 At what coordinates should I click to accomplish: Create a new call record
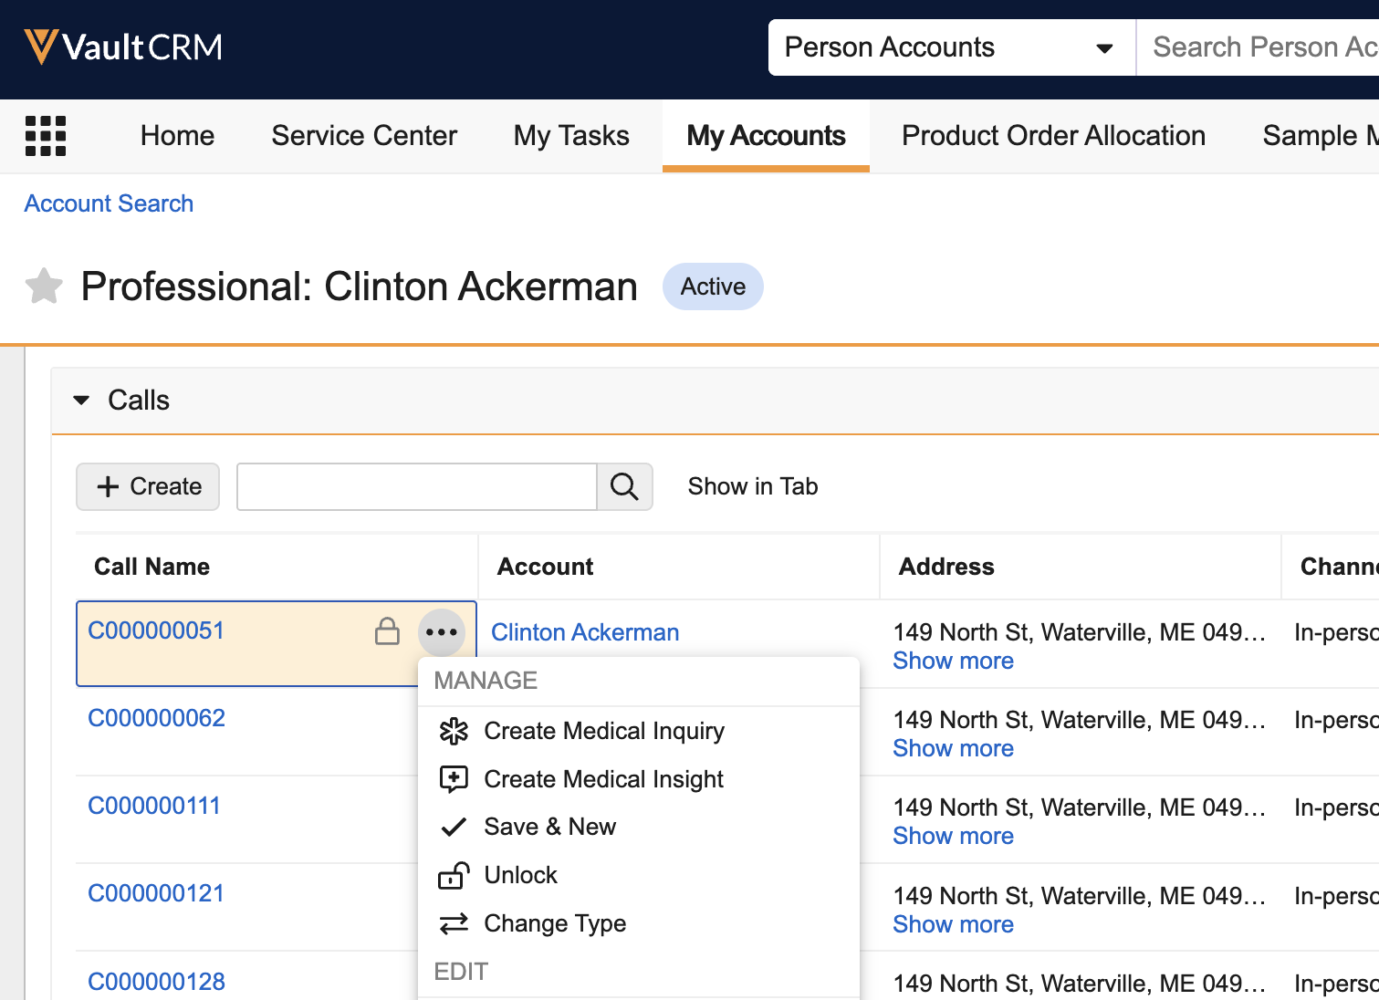pyautogui.click(x=147, y=486)
